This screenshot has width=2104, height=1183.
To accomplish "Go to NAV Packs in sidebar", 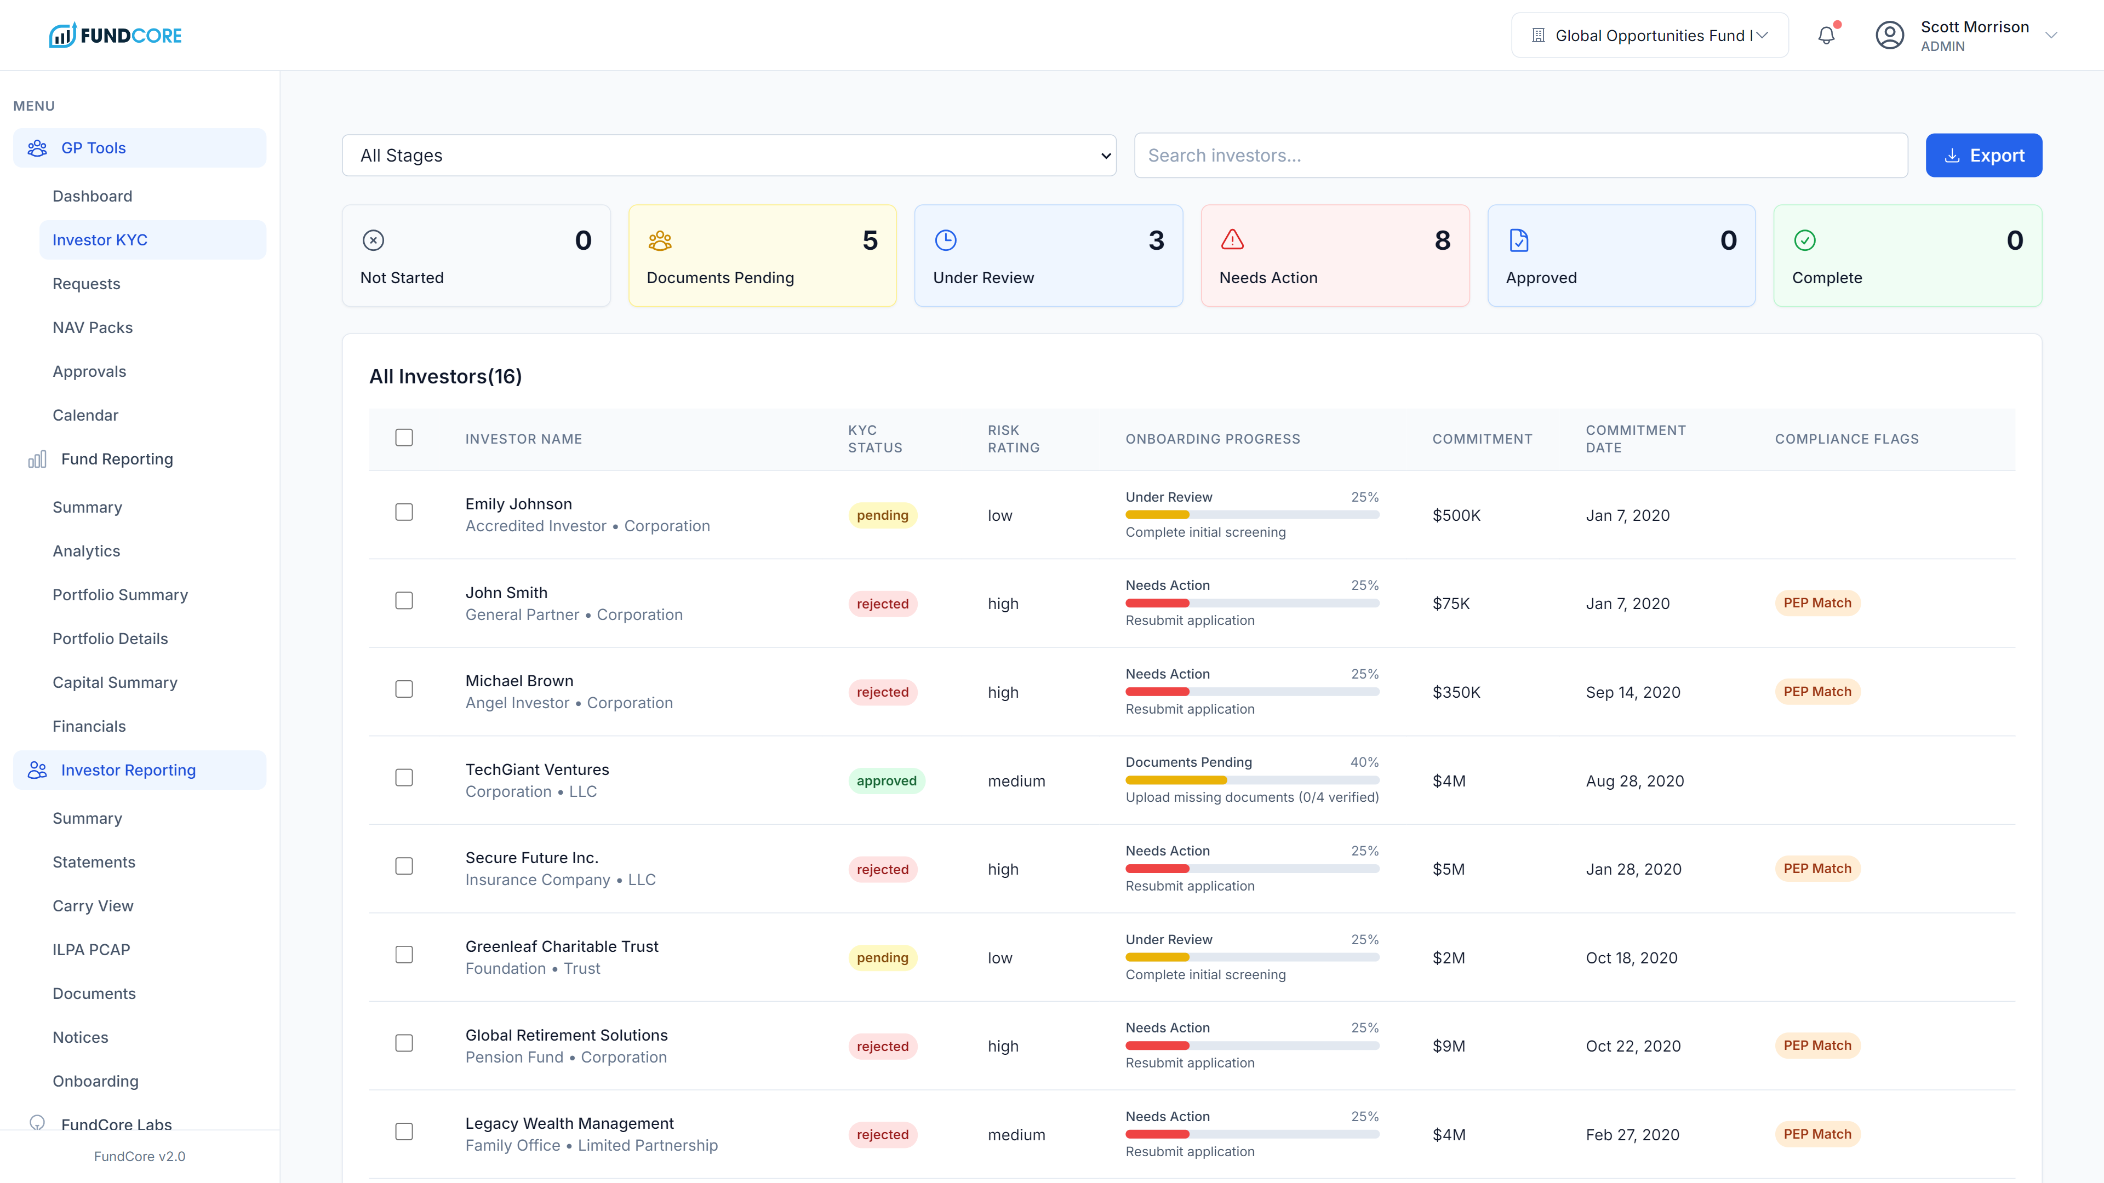I will click(92, 328).
